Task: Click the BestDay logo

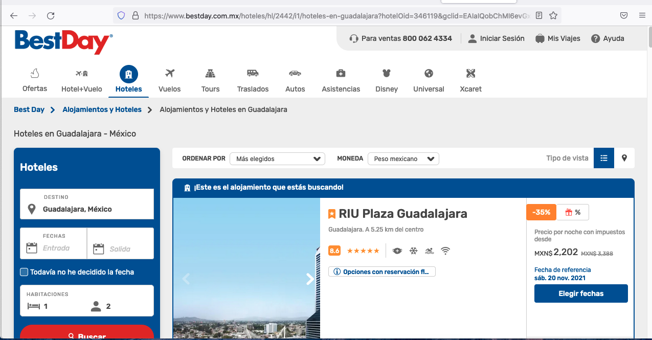Action: [x=63, y=42]
